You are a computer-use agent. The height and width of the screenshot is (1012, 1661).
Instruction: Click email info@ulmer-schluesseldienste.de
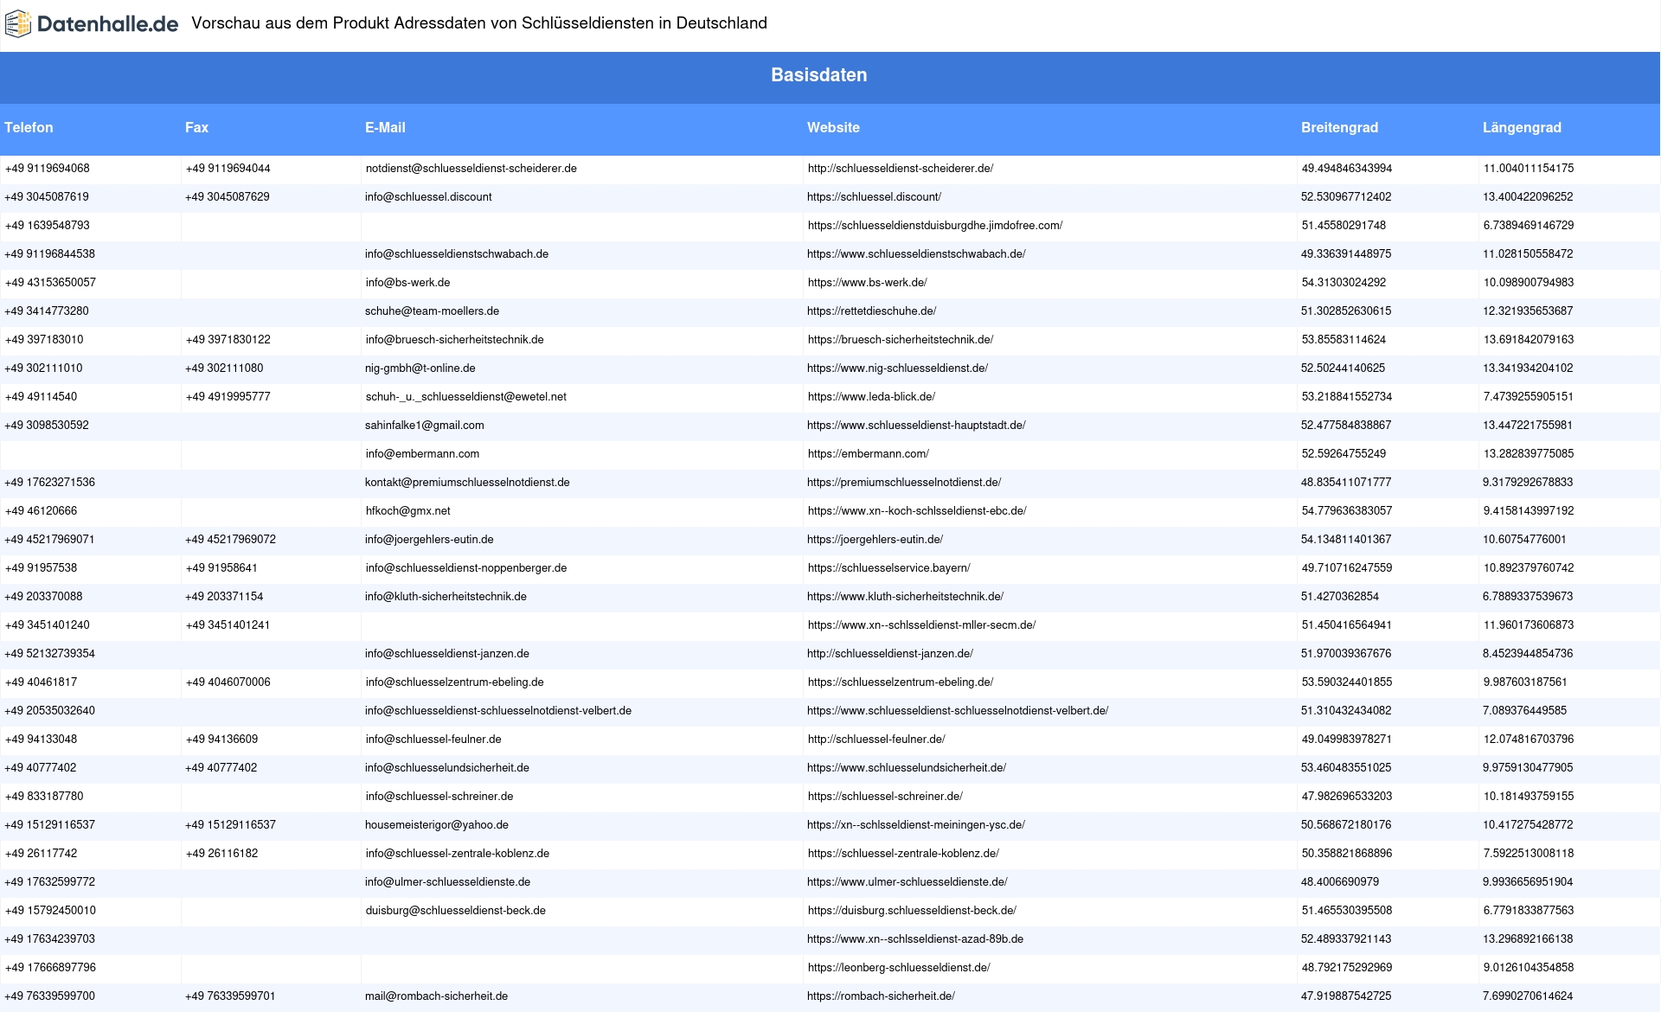448,882
